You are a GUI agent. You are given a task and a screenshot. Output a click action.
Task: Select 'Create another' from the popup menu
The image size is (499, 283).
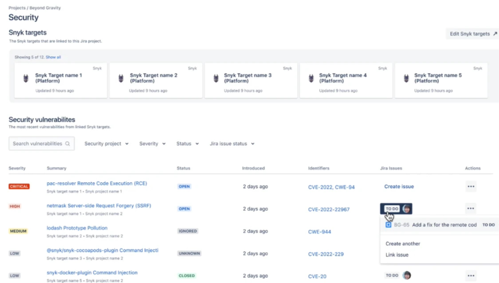[403, 243]
